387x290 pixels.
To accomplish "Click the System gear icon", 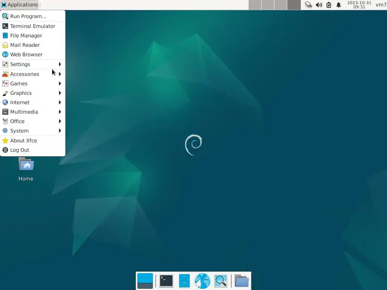I will pos(5,131).
